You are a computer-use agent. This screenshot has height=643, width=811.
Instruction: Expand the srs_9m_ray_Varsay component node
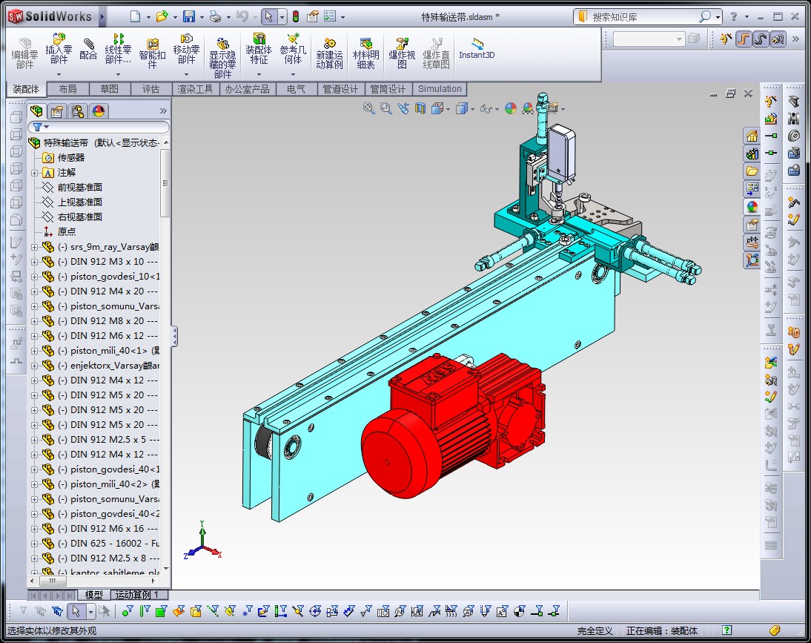[35, 247]
